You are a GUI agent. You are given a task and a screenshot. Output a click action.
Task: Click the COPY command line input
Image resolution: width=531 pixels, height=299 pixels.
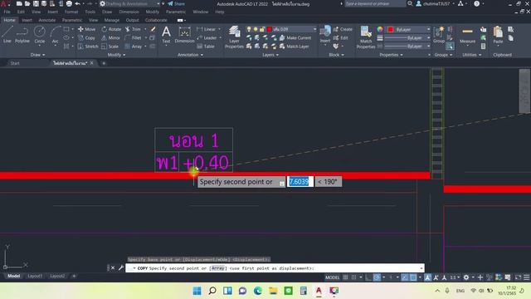275,268
